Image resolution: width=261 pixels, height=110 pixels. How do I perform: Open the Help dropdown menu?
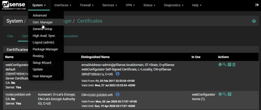pos(197,5)
